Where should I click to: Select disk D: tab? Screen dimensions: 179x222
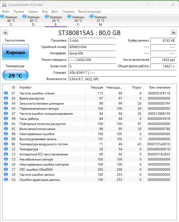point(33,20)
